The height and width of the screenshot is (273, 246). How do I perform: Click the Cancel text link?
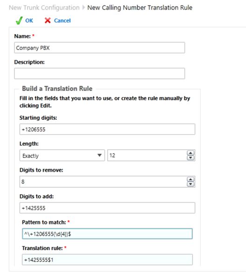pos(62,20)
